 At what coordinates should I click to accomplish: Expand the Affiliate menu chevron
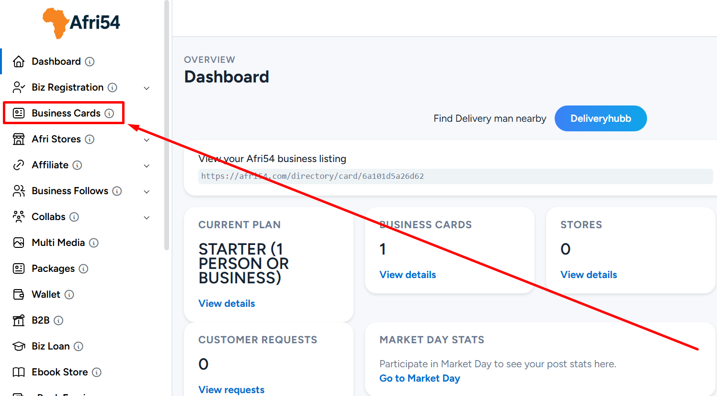147,165
